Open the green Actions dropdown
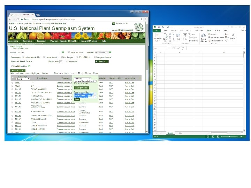Viewport: 251px width, 188px height. coord(18,70)
